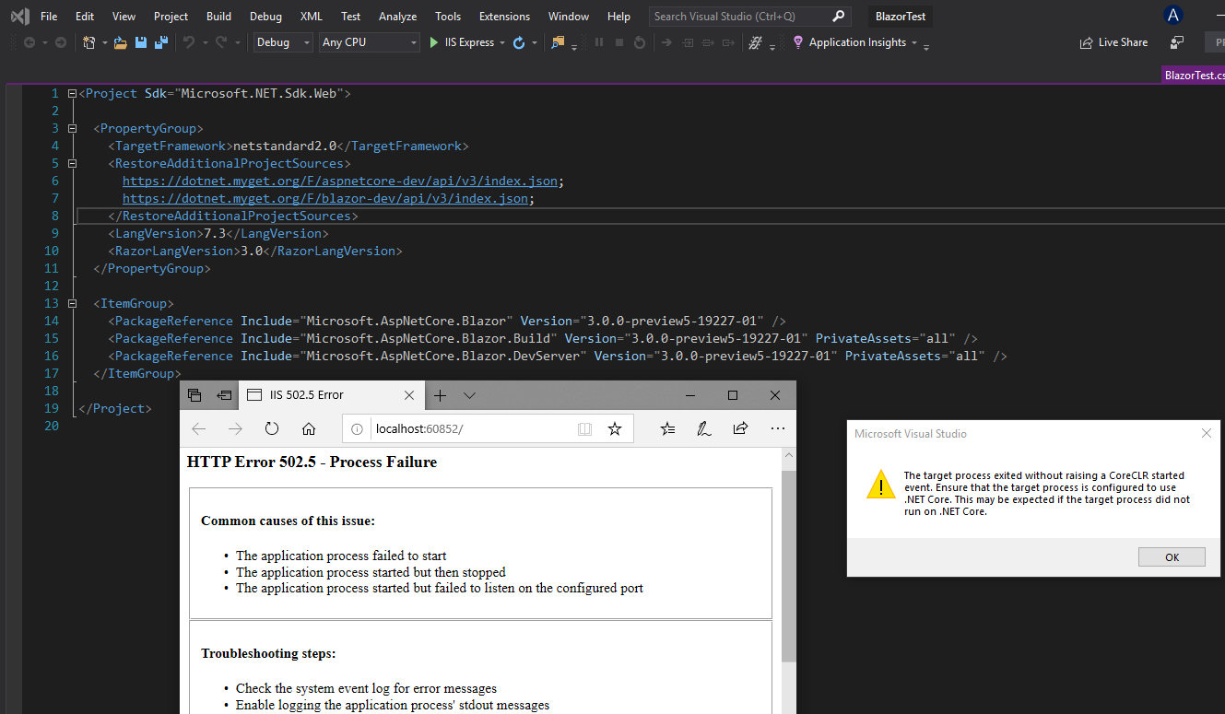Open the Debug menu
Image resolution: width=1225 pixels, height=714 pixels.
265,16
